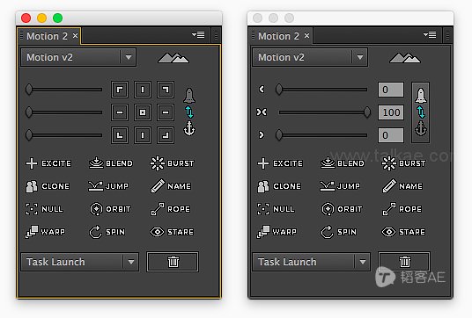Click the 100 value field in right panel
Image resolution: width=472 pixels, height=318 pixels.
pyautogui.click(x=391, y=112)
